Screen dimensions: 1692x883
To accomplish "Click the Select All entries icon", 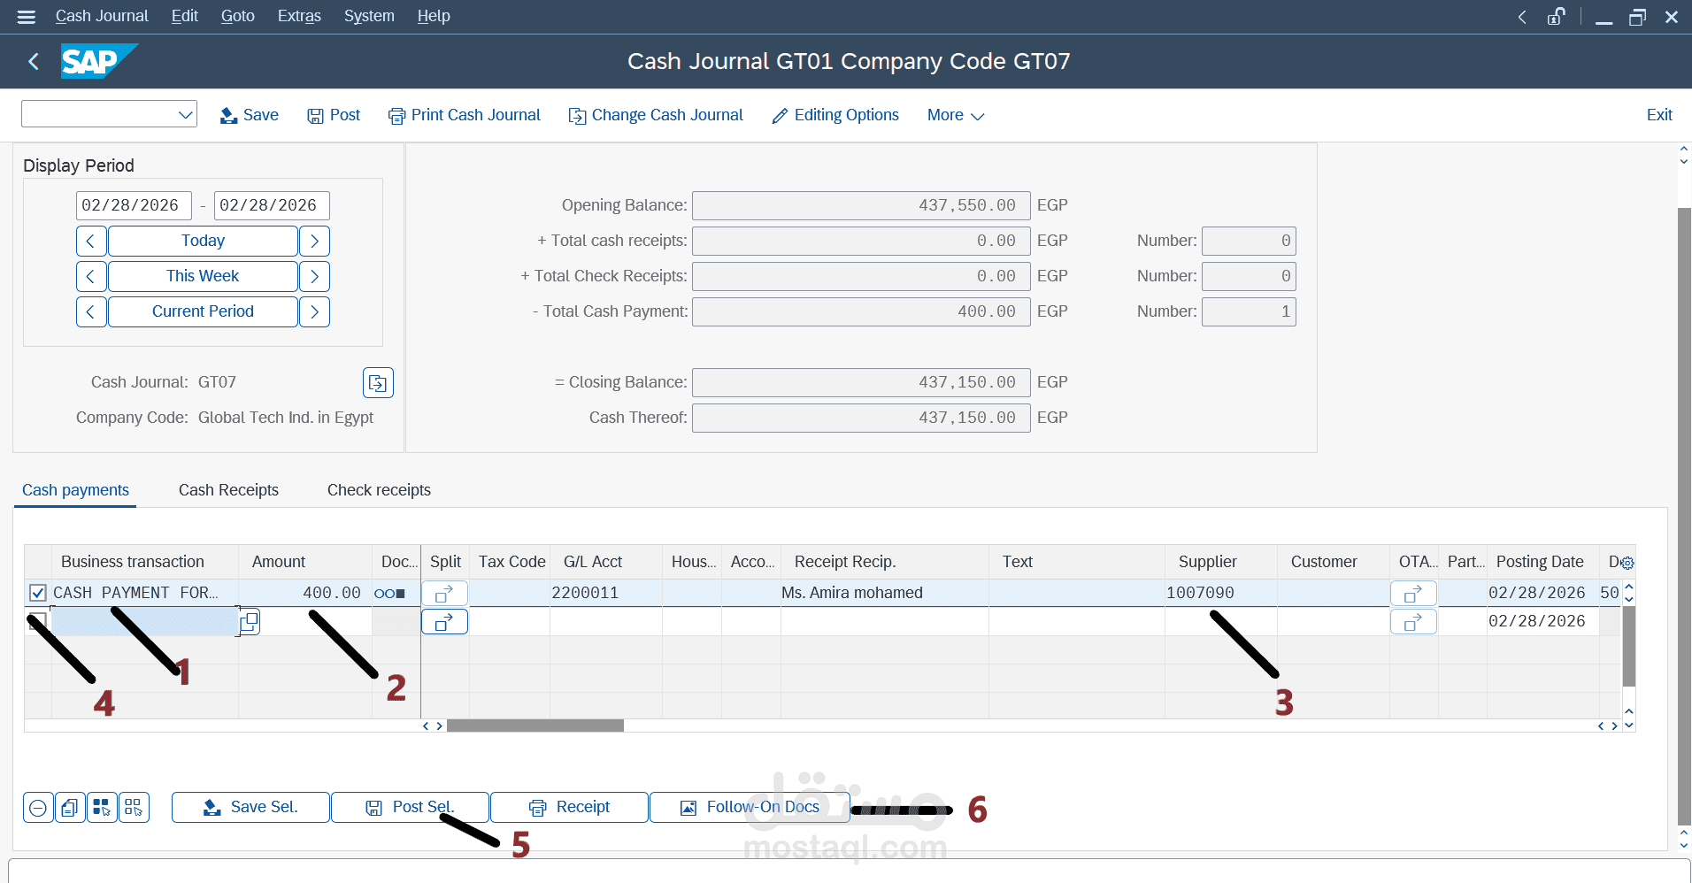I will (x=102, y=807).
